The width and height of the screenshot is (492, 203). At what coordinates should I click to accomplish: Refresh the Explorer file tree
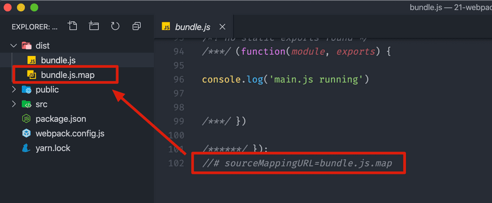(x=115, y=26)
